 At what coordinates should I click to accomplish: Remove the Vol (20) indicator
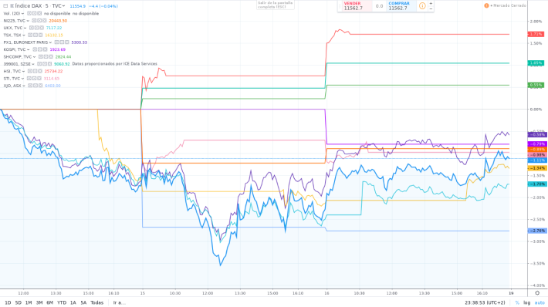[x=39, y=14]
